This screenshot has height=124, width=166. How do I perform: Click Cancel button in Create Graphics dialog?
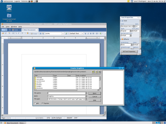coord(95,97)
